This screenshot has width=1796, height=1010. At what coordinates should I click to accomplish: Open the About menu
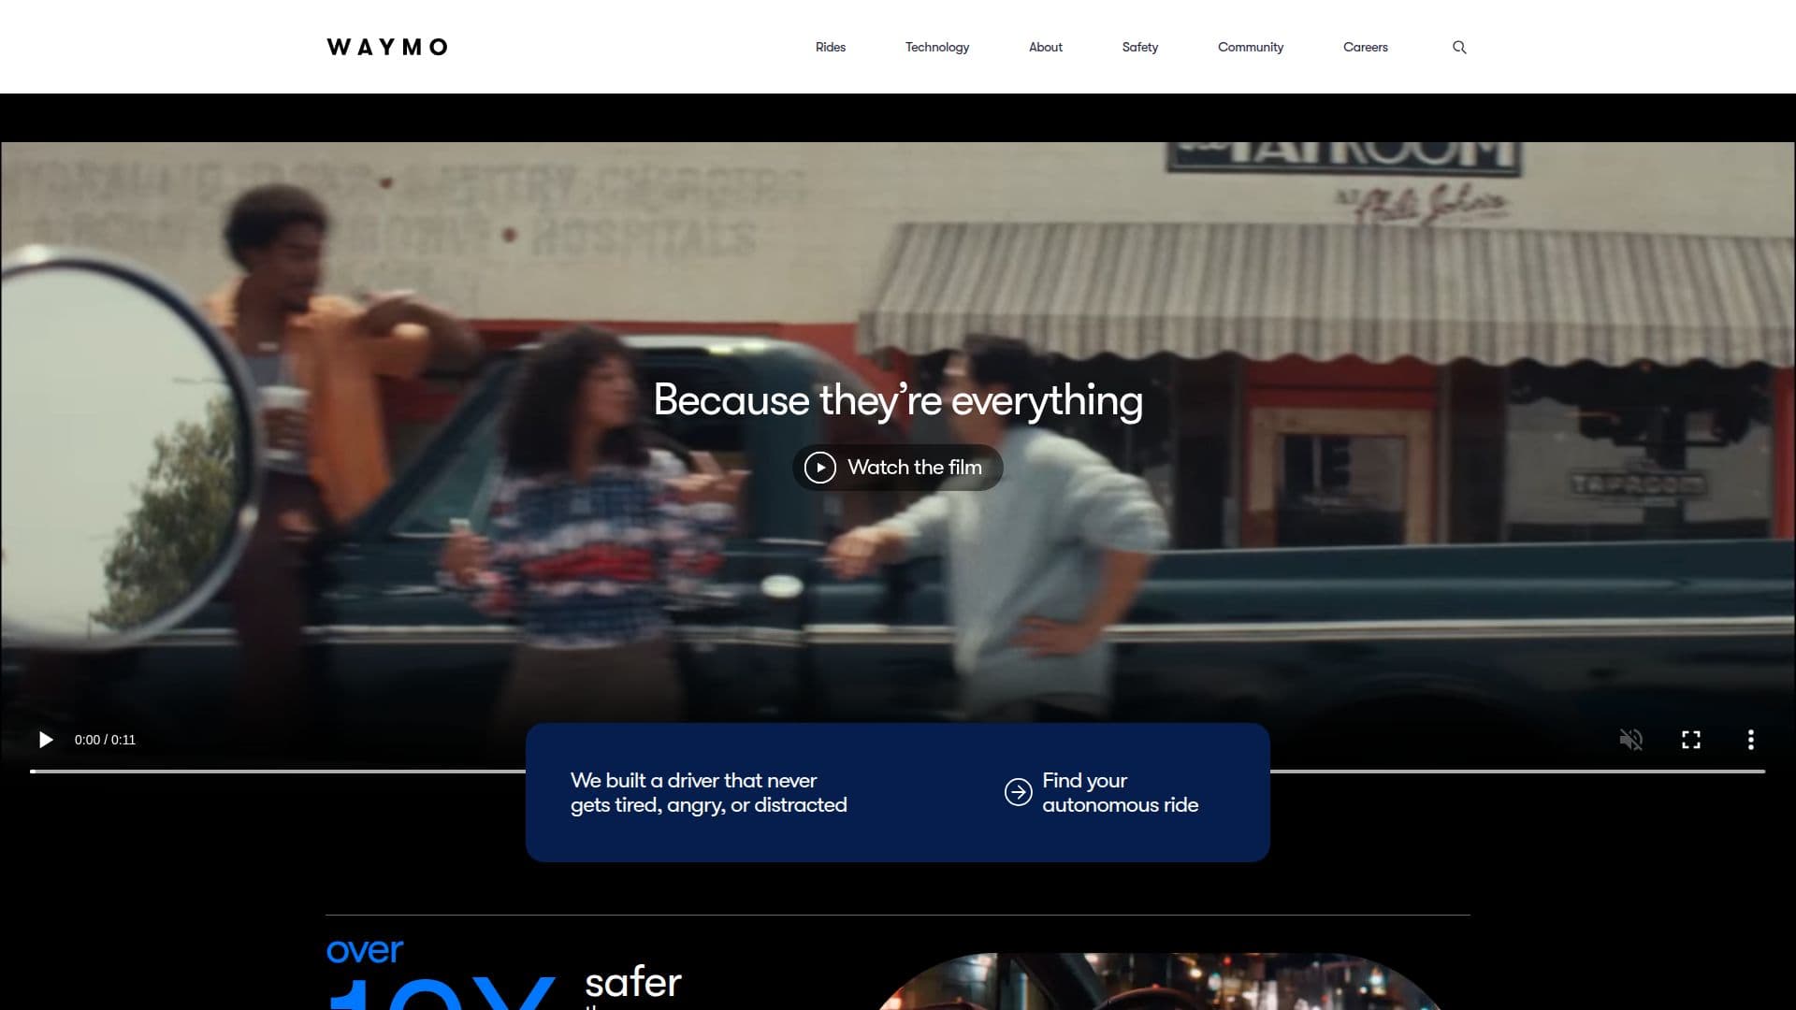1045,47
